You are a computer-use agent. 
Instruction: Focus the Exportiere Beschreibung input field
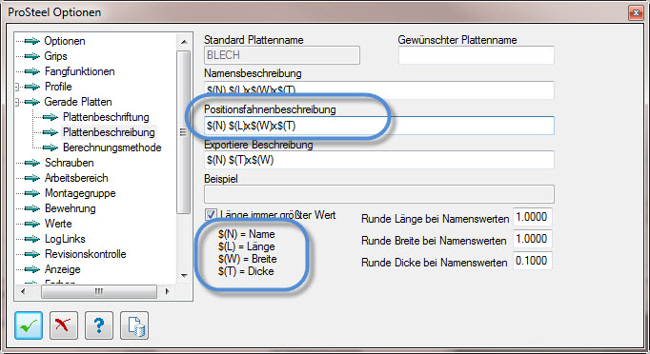coord(379,160)
